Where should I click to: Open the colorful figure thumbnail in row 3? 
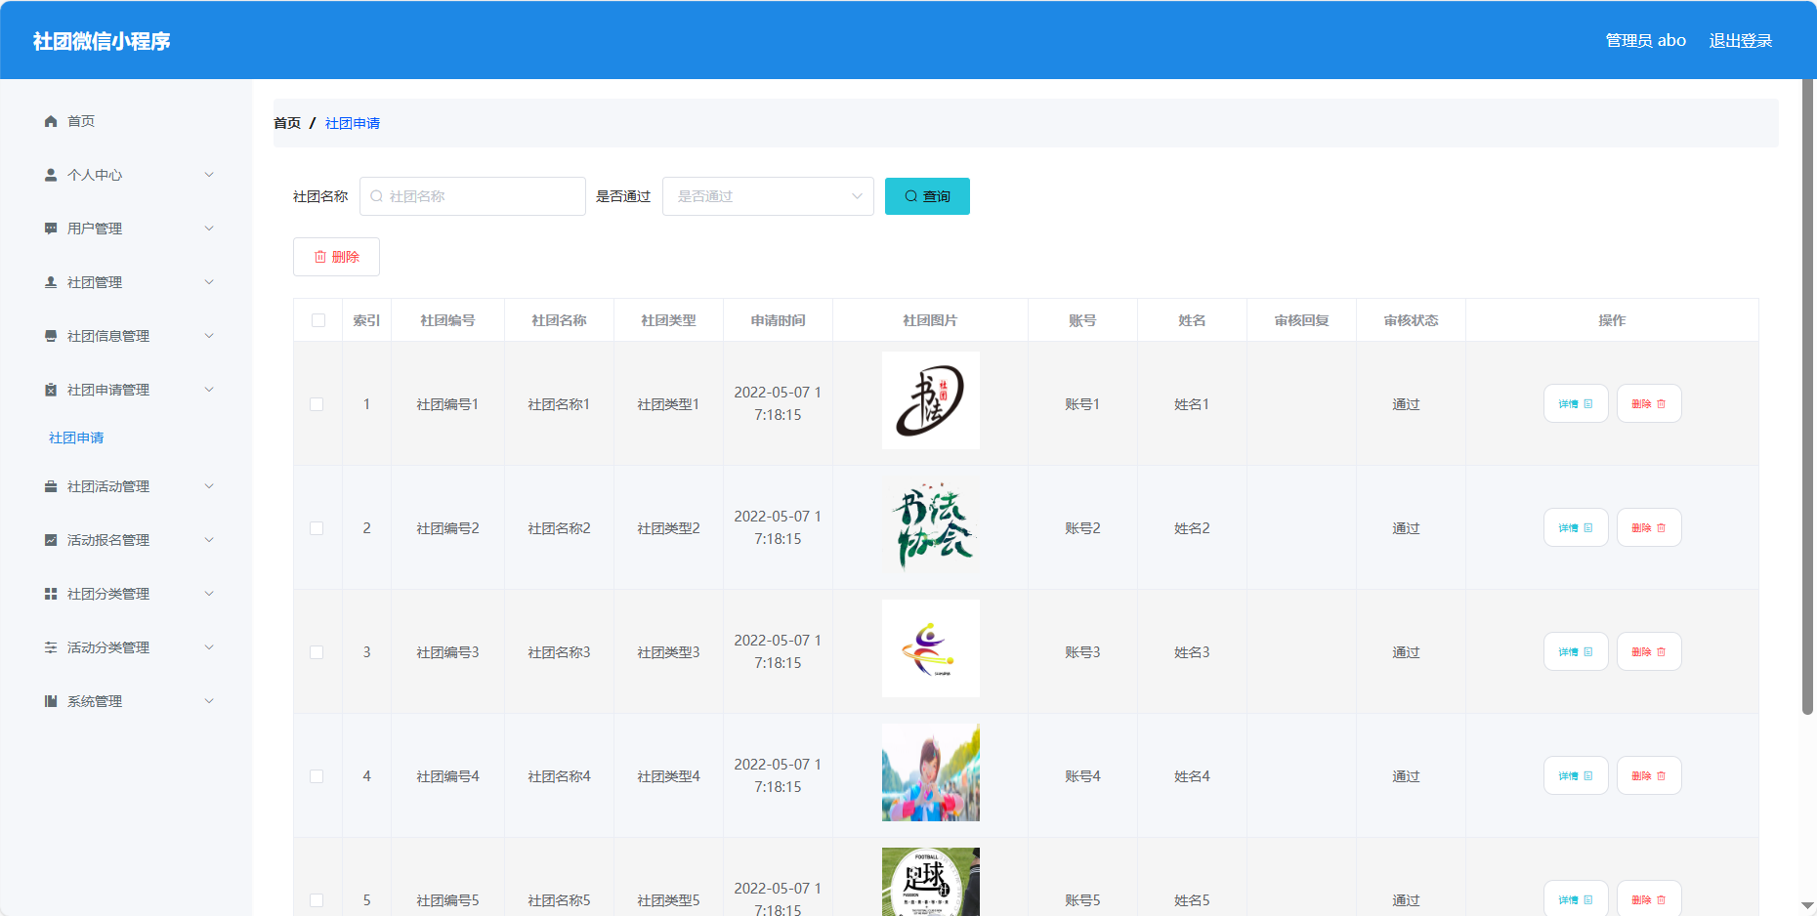(931, 648)
